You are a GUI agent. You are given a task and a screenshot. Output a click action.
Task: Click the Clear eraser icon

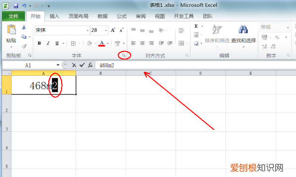[x=196, y=43]
